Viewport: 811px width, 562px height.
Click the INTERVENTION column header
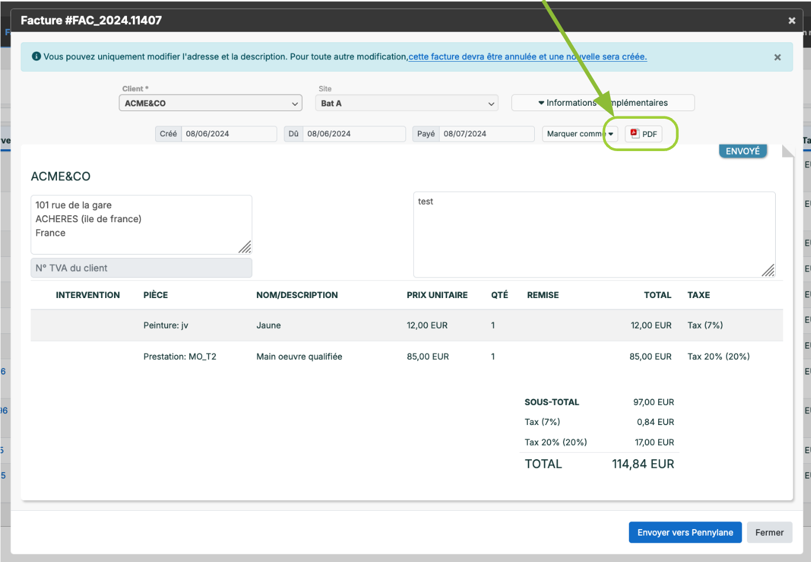click(88, 295)
